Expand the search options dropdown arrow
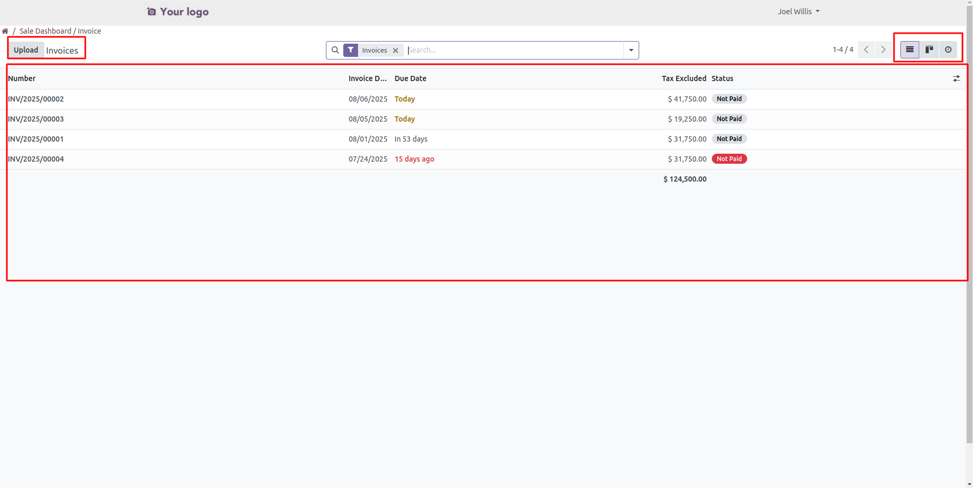Image resolution: width=973 pixels, height=488 pixels. point(631,50)
